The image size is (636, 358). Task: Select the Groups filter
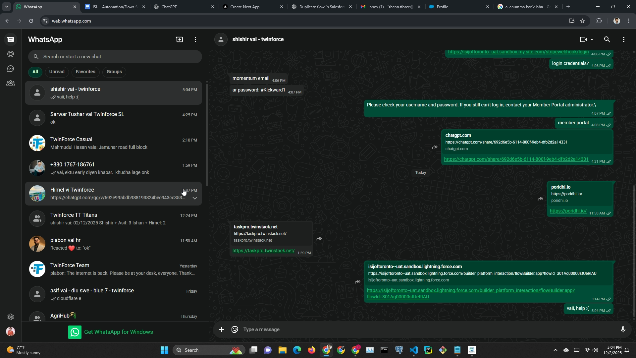[114, 72]
